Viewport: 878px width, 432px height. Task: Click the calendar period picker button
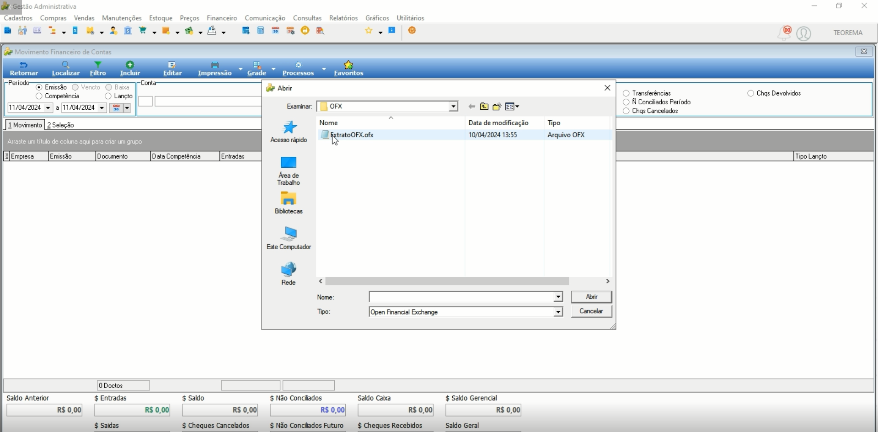(116, 108)
